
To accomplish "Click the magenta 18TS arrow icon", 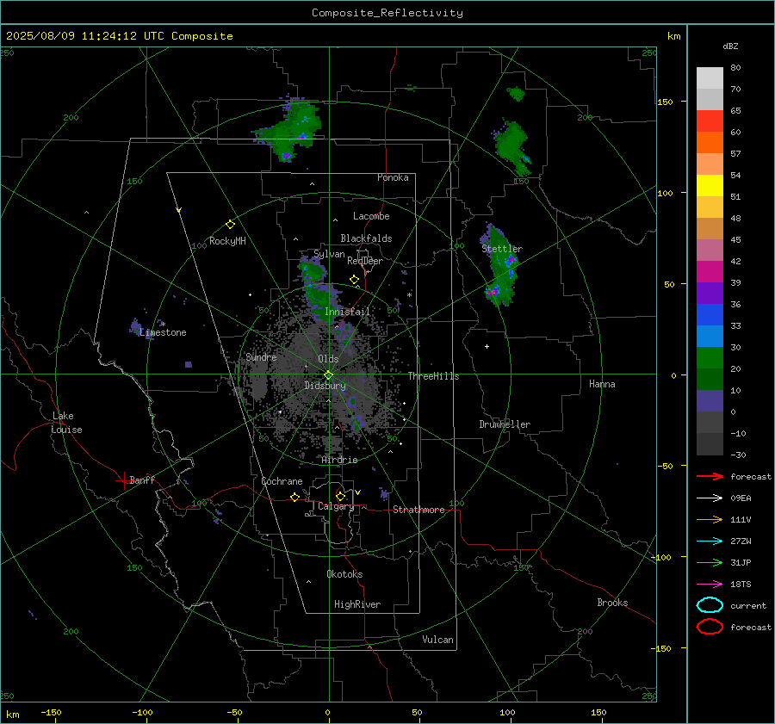I will pyautogui.click(x=710, y=585).
